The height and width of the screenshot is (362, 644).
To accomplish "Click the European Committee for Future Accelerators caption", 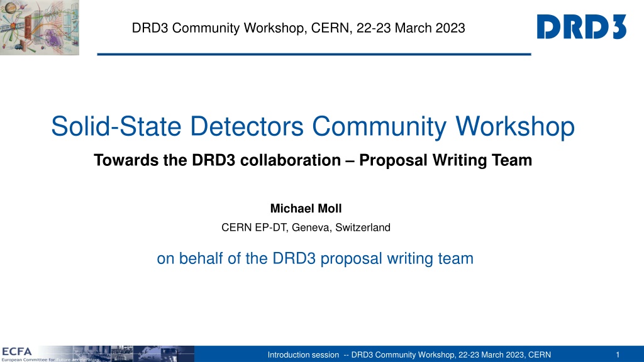I will (x=50, y=359).
